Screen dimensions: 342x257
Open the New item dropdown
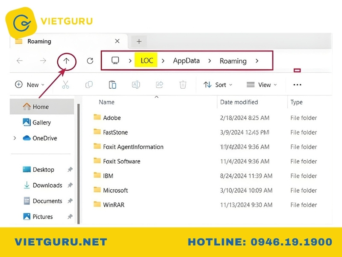point(29,85)
